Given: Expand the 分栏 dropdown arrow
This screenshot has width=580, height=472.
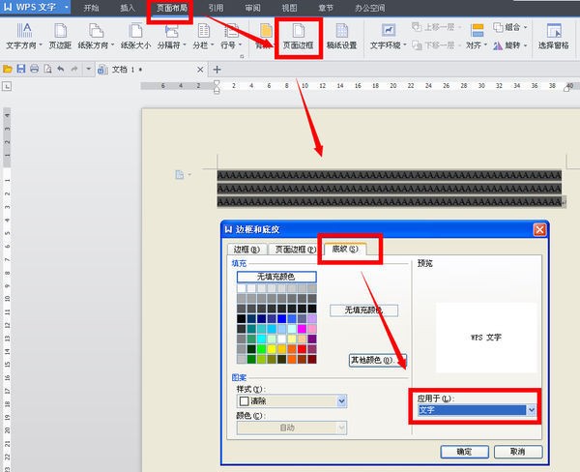Looking at the screenshot, I should point(213,44).
